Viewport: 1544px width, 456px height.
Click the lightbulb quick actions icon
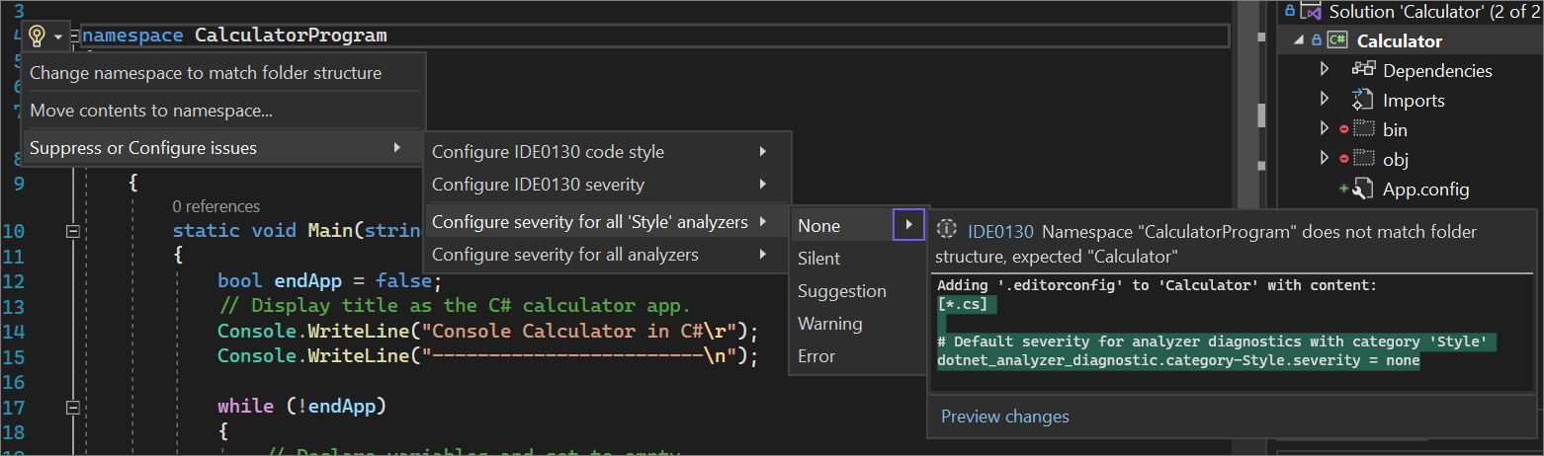pyautogui.click(x=37, y=37)
